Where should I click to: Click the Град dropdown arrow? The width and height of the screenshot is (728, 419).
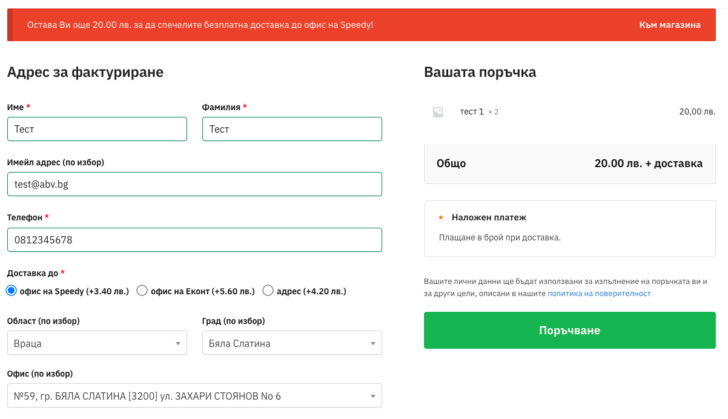(373, 343)
